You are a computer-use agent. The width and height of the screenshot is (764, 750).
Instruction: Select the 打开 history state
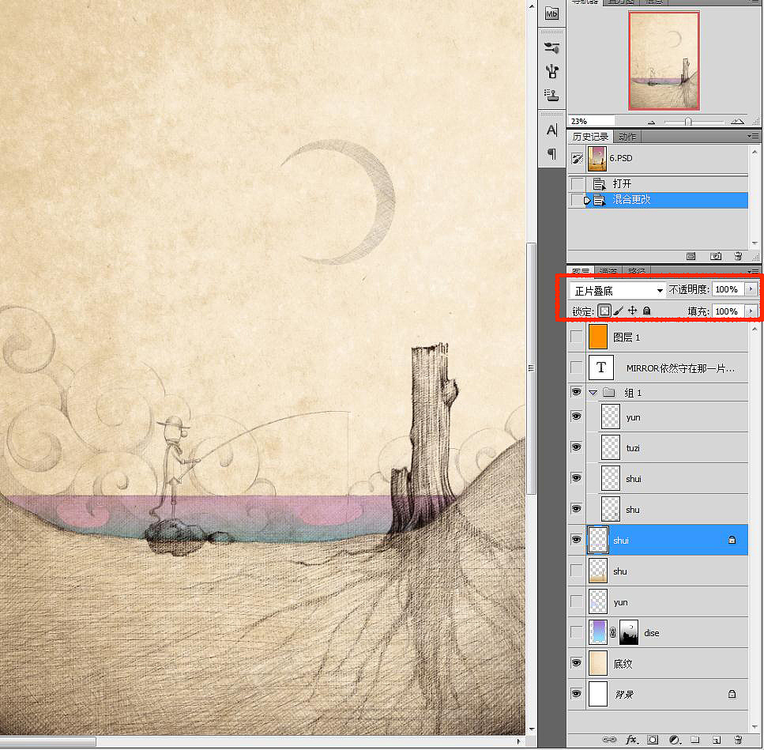(622, 184)
